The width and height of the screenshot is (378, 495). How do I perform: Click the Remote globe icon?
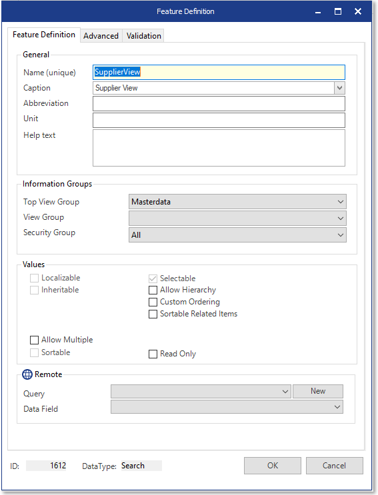pyautogui.click(x=27, y=374)
